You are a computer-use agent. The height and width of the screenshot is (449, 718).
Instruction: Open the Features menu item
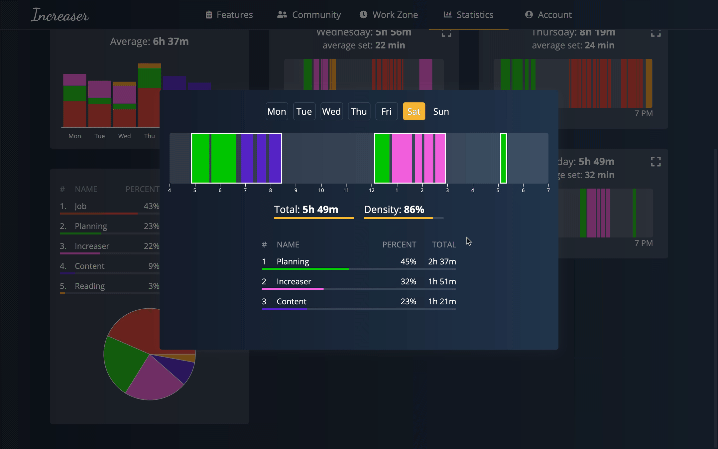(229, 15)
